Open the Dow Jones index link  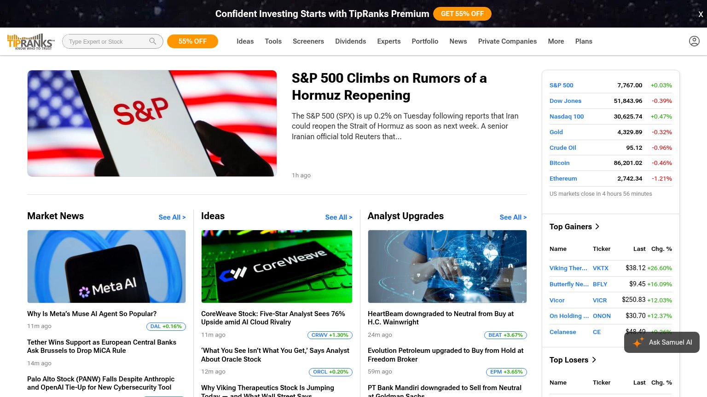[565, 101]
